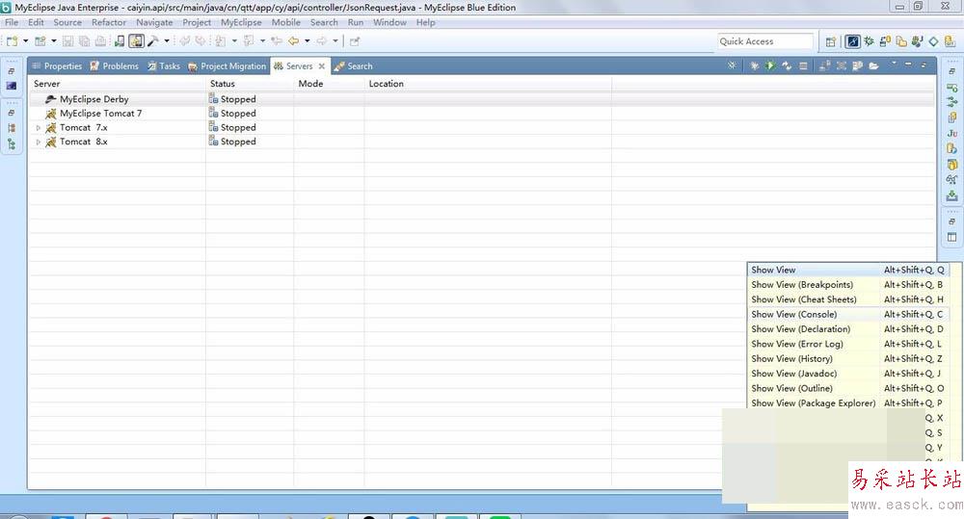The width and height of the screenshot is (964, 519).
Task: Click the Print toolbar icon
Action: 101,41
